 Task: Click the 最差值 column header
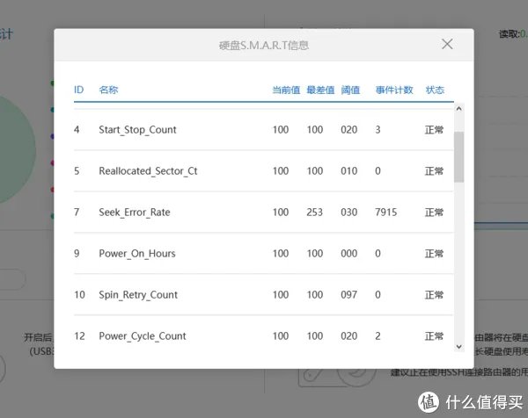[x=320, y=90]
